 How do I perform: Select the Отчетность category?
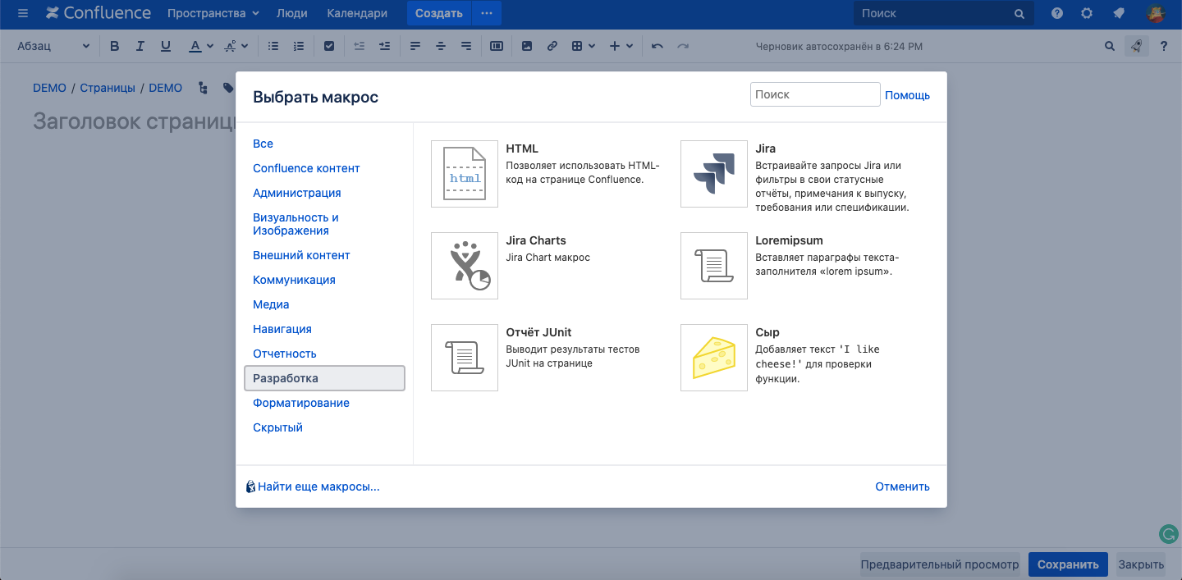coord(285,354)
